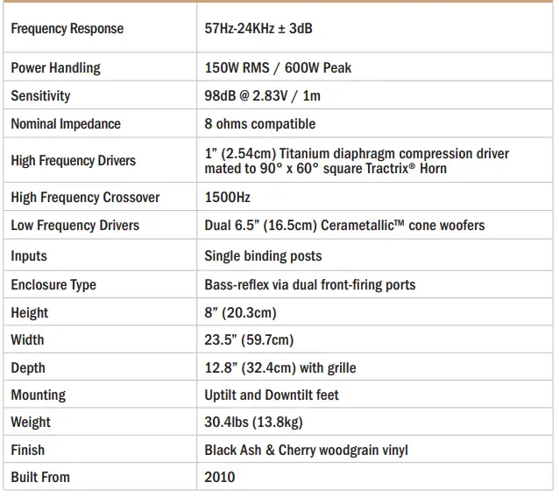Select the Dual 6.5" Cerametallic cone woofers text
The image size is (559, 496).
[344, 225]
